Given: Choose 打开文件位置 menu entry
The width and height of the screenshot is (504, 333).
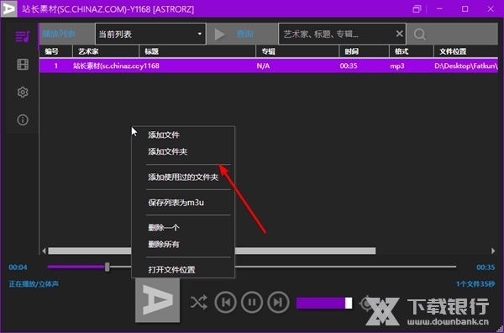Looking at the screenshot, I should pos(171,270).
